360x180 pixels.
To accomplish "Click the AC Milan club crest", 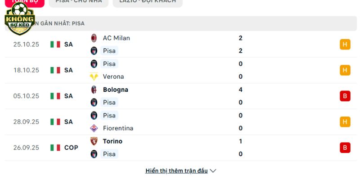I will click(94, 38).
